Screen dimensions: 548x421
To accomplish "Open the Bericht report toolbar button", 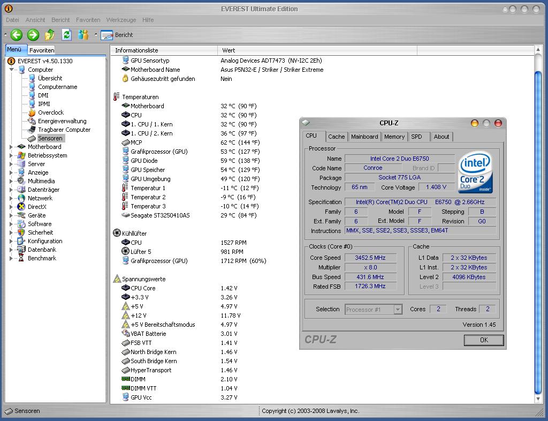I will click(x=117, y=35).
